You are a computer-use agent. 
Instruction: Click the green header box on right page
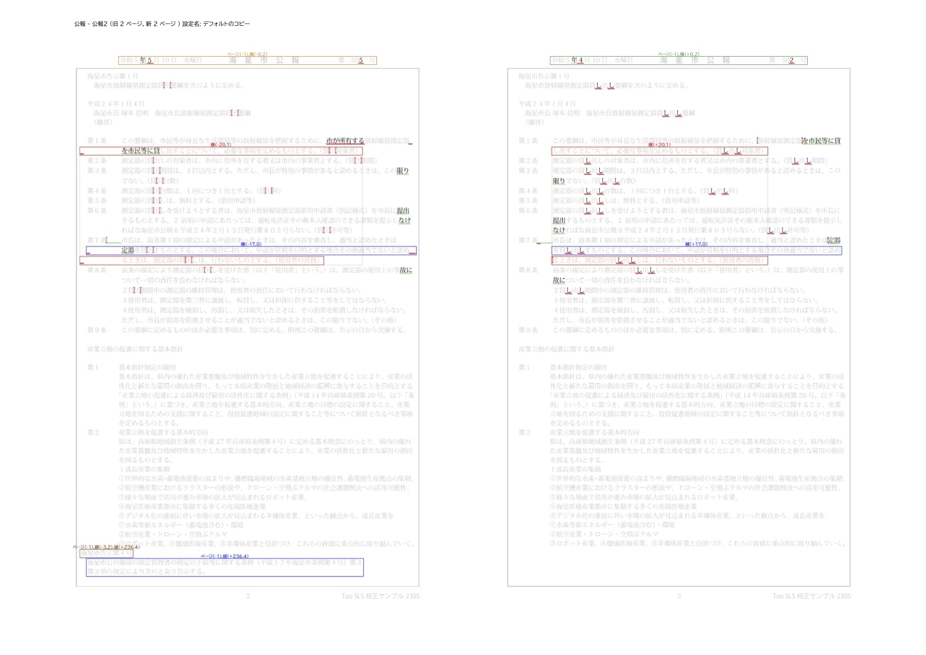[x=678, y=61]
